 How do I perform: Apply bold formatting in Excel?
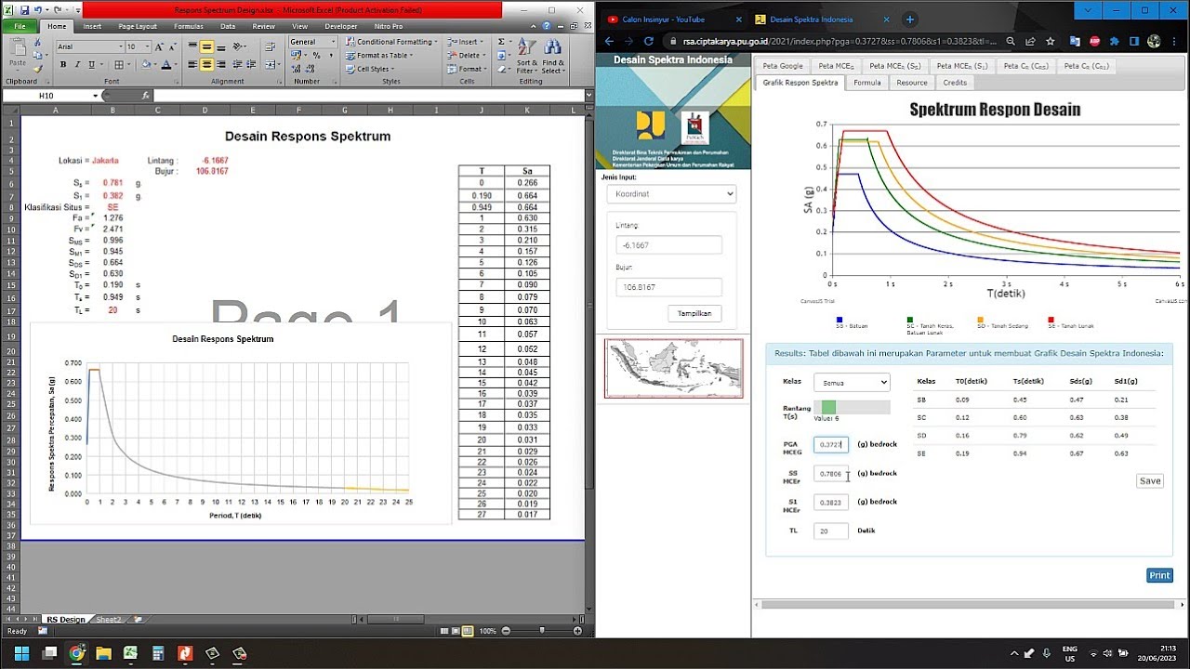point(63,65)
